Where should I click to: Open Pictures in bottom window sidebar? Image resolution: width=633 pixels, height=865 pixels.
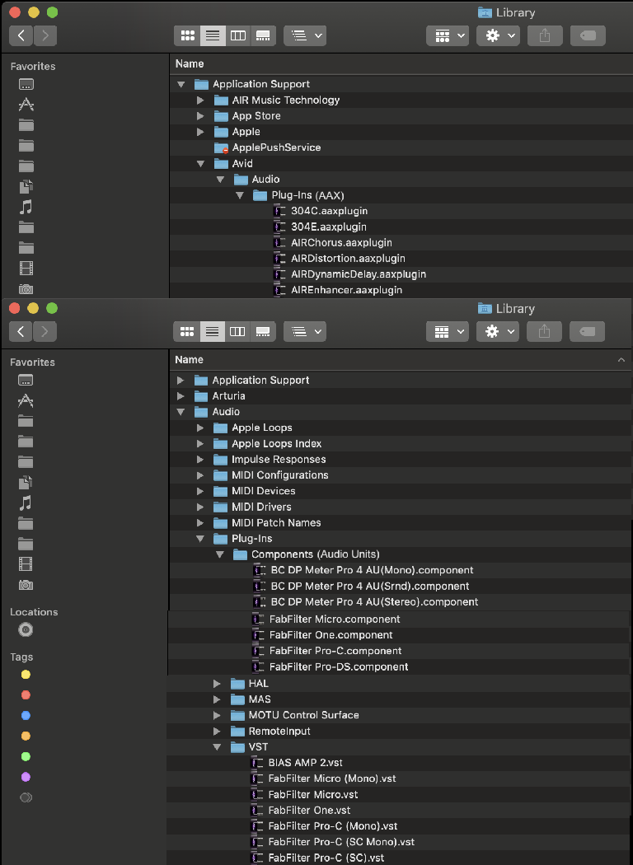point(26,585)
